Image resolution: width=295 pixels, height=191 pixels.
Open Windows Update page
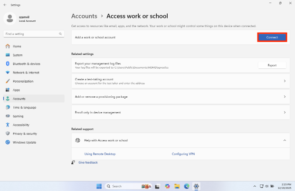pyautogui.click(x=24, y=142)
